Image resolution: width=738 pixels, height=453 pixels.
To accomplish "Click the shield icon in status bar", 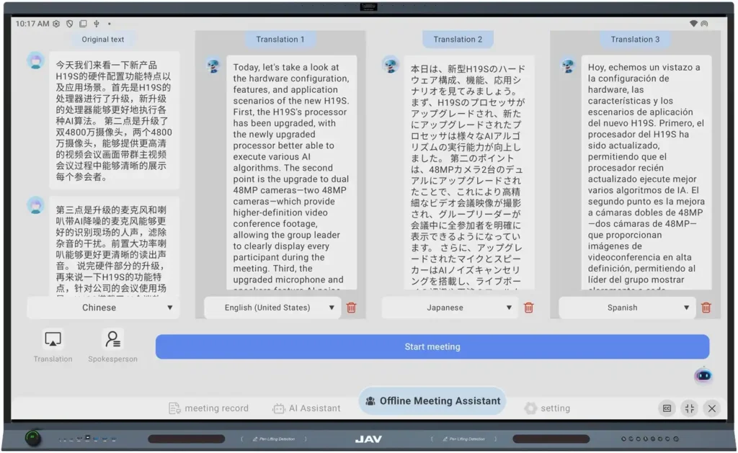I will (x=70, y=24).
